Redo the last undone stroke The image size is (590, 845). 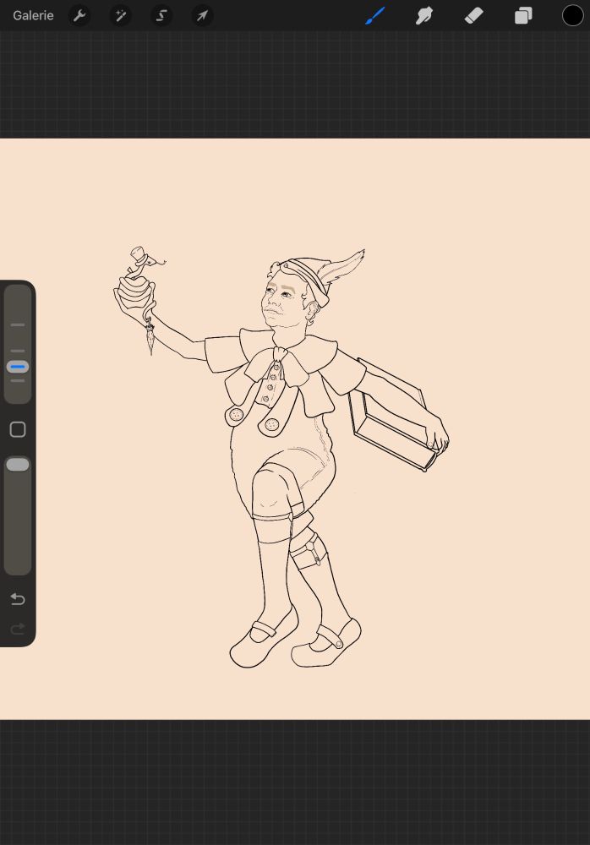point(18,629)
